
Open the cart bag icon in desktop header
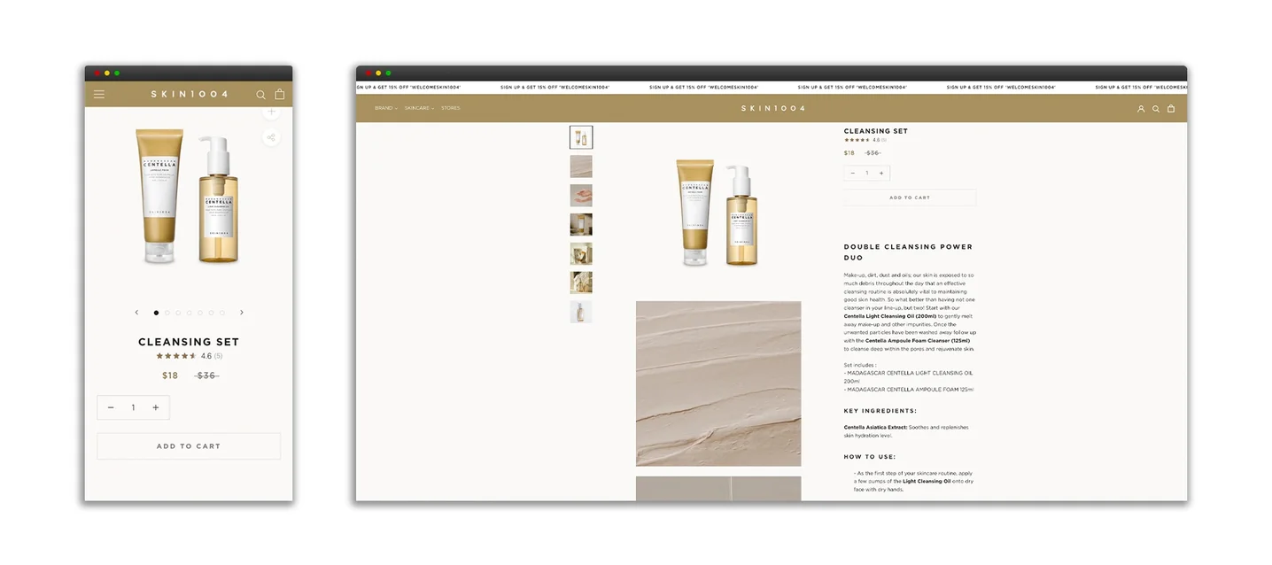coord(1171,109)
